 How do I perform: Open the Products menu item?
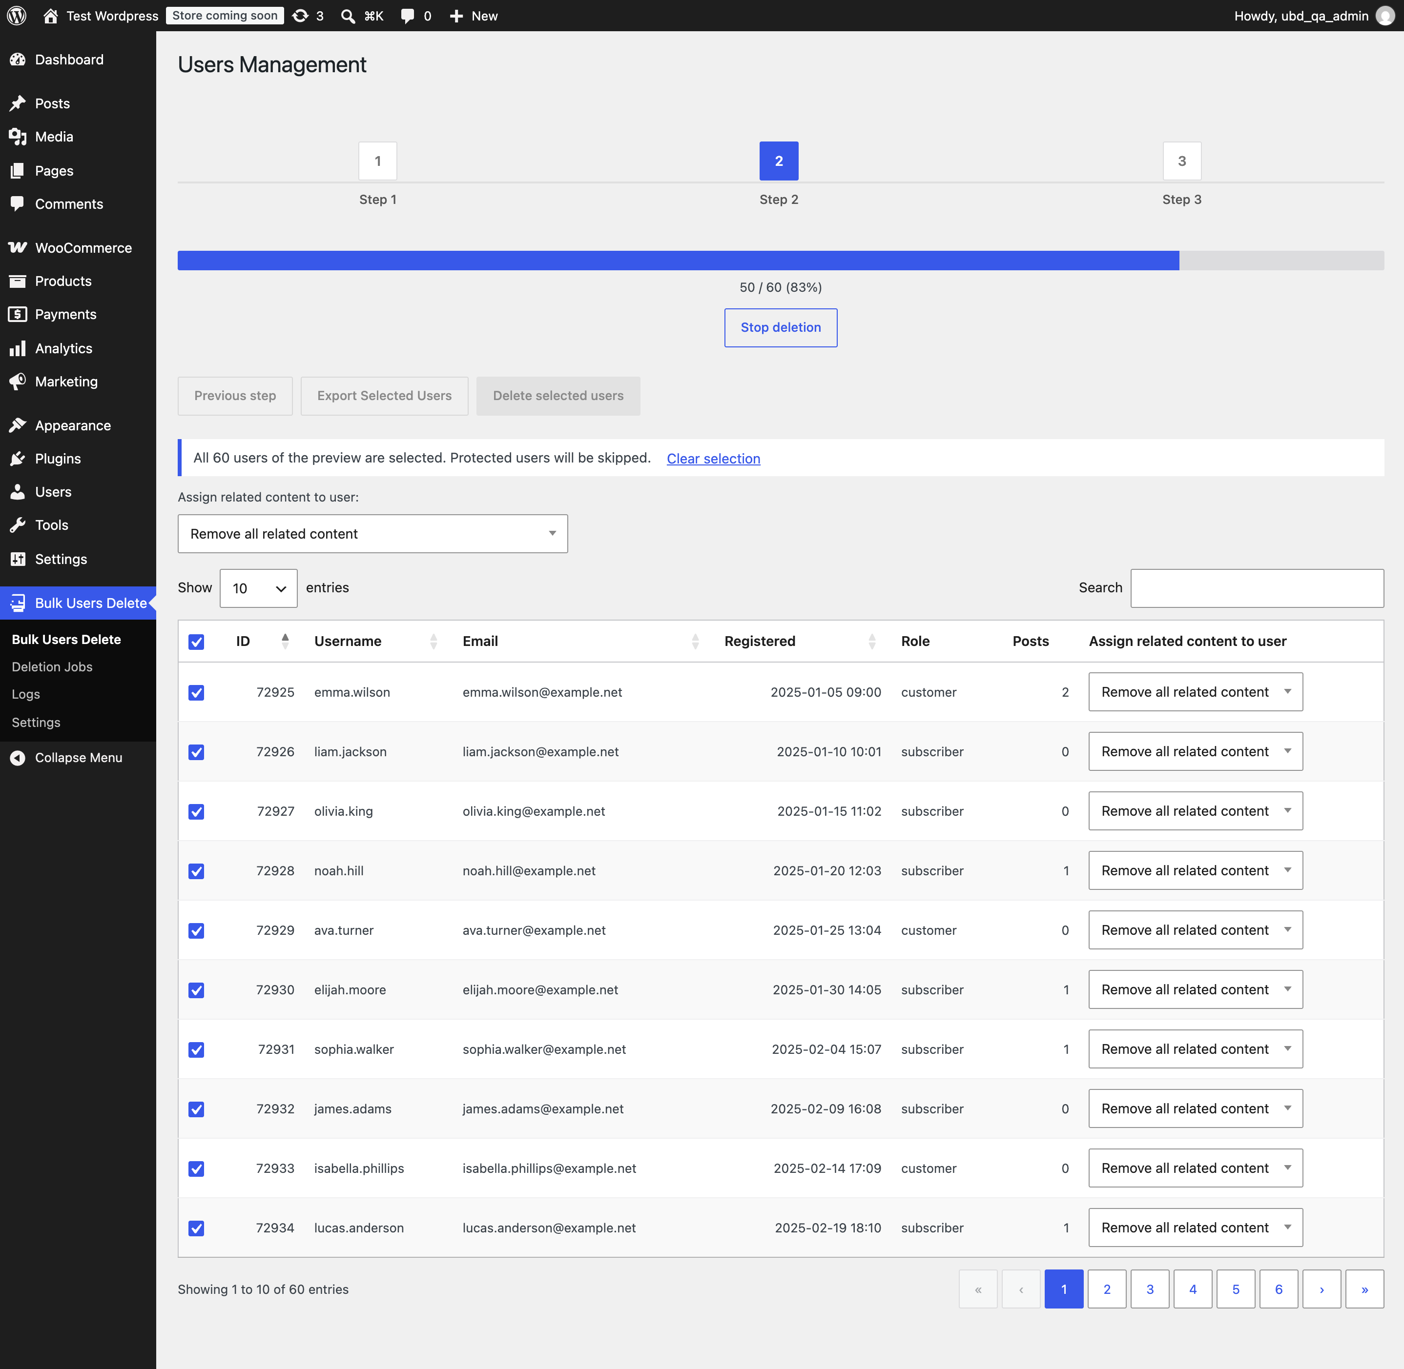point(63,281)
